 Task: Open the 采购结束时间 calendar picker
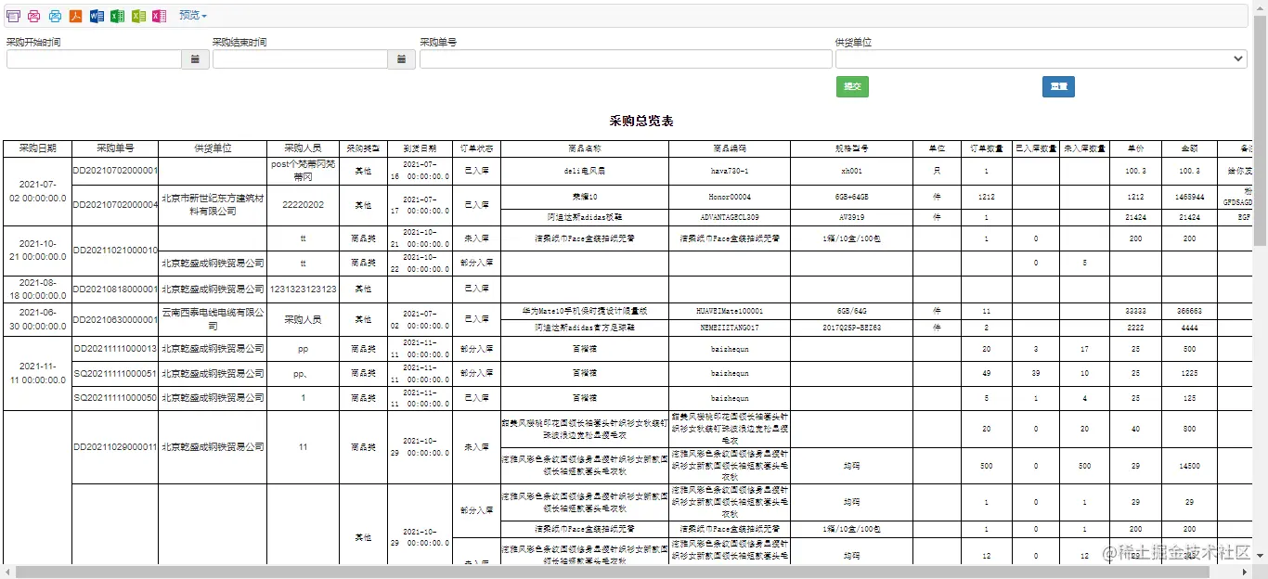402,58
